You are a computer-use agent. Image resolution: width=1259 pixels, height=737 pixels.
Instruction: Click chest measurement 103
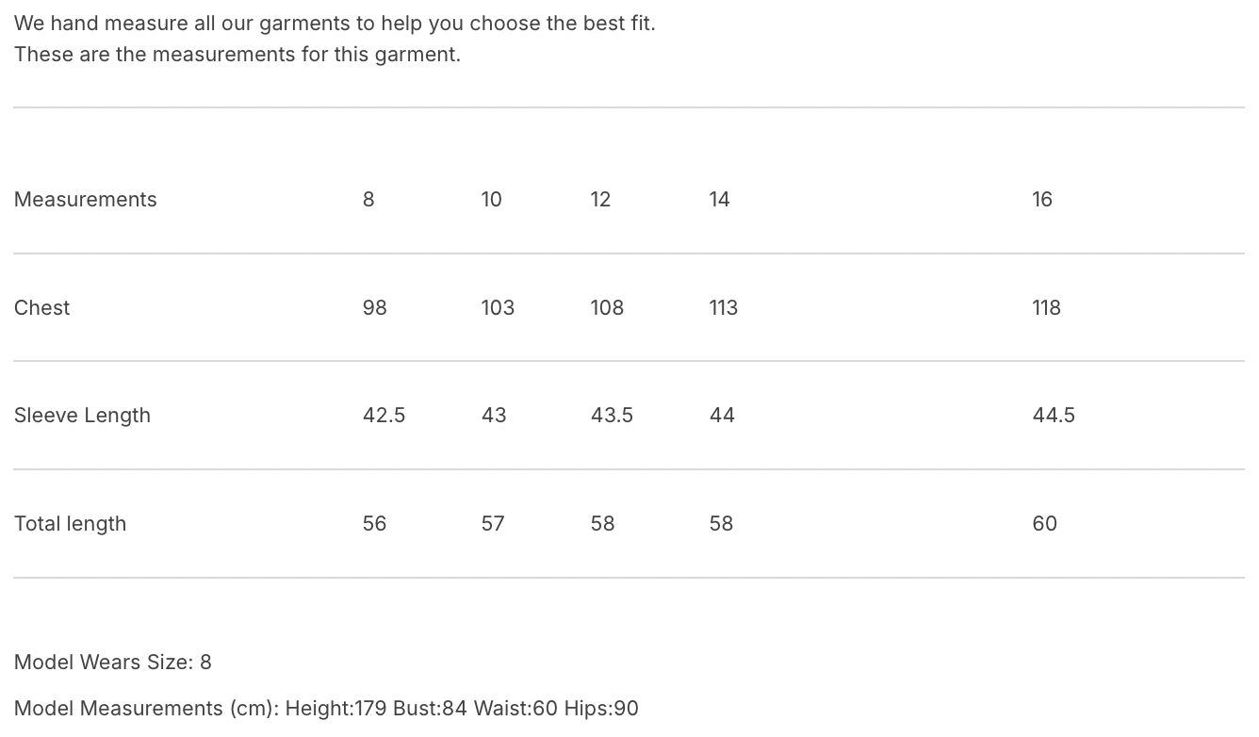(499, 308)
